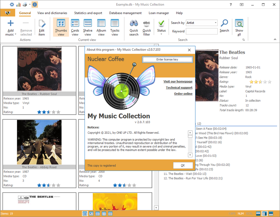Open Order online link
This screenshot has height=217, width=280.
pos(183,94)
